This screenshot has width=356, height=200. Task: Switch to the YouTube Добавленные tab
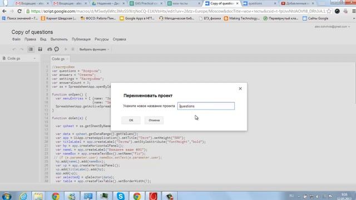pos(297,3)
